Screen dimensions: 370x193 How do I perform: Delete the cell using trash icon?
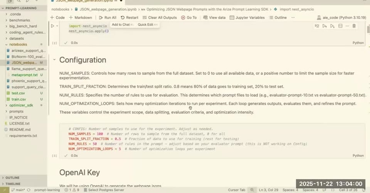[x=354, y=26]
